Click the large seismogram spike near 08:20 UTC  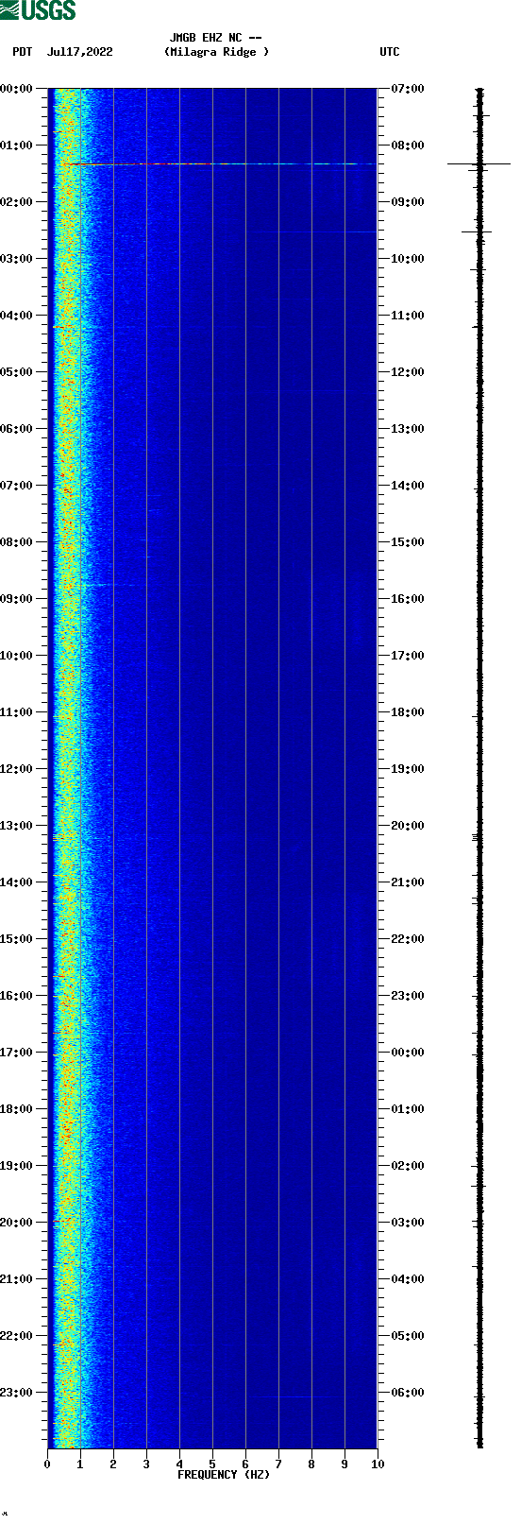[479, 164]
